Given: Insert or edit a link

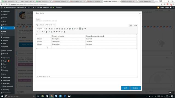Looking at the screenshot, I should pyautogui.click(x=67, y=29).
